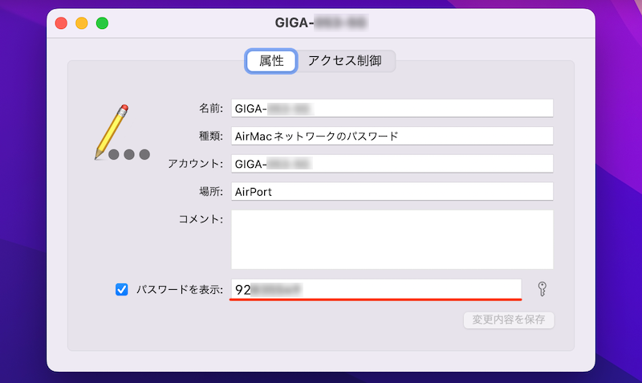Image resolution: width=642 pixels, height=383 pixels.
Task: Minimize the window with yellow button
Action: tap(82, 23)
